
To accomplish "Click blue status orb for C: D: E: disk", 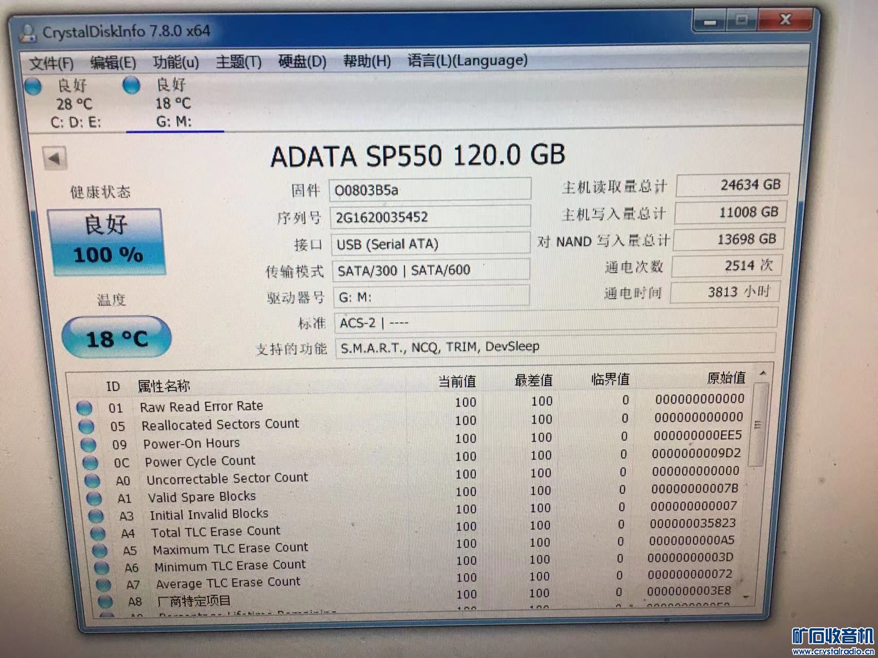I will pos(33,86).
